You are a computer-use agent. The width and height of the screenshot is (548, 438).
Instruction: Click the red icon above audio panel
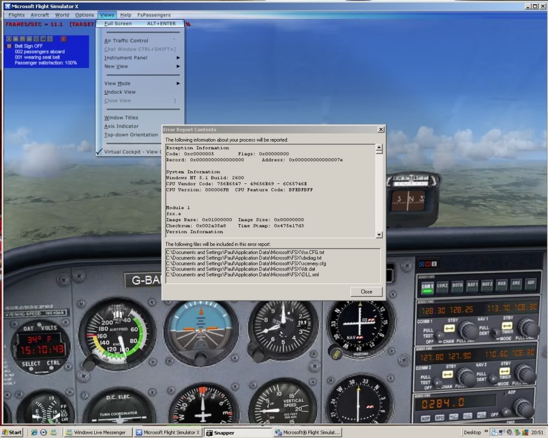tap(428, 264)
